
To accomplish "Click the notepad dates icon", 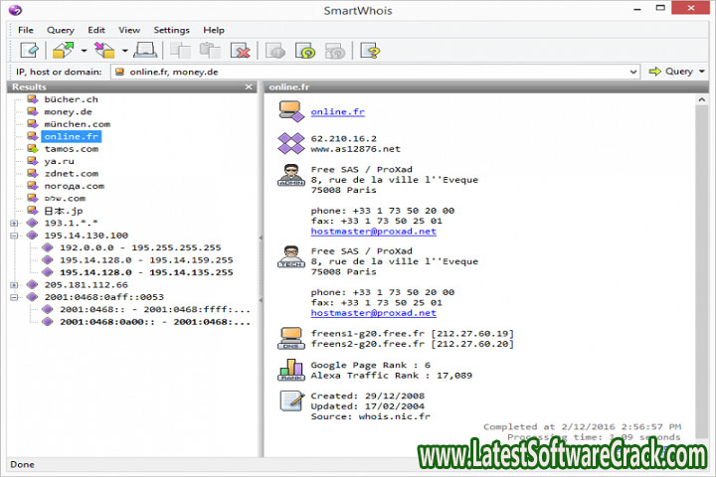I will coord(291,401).
